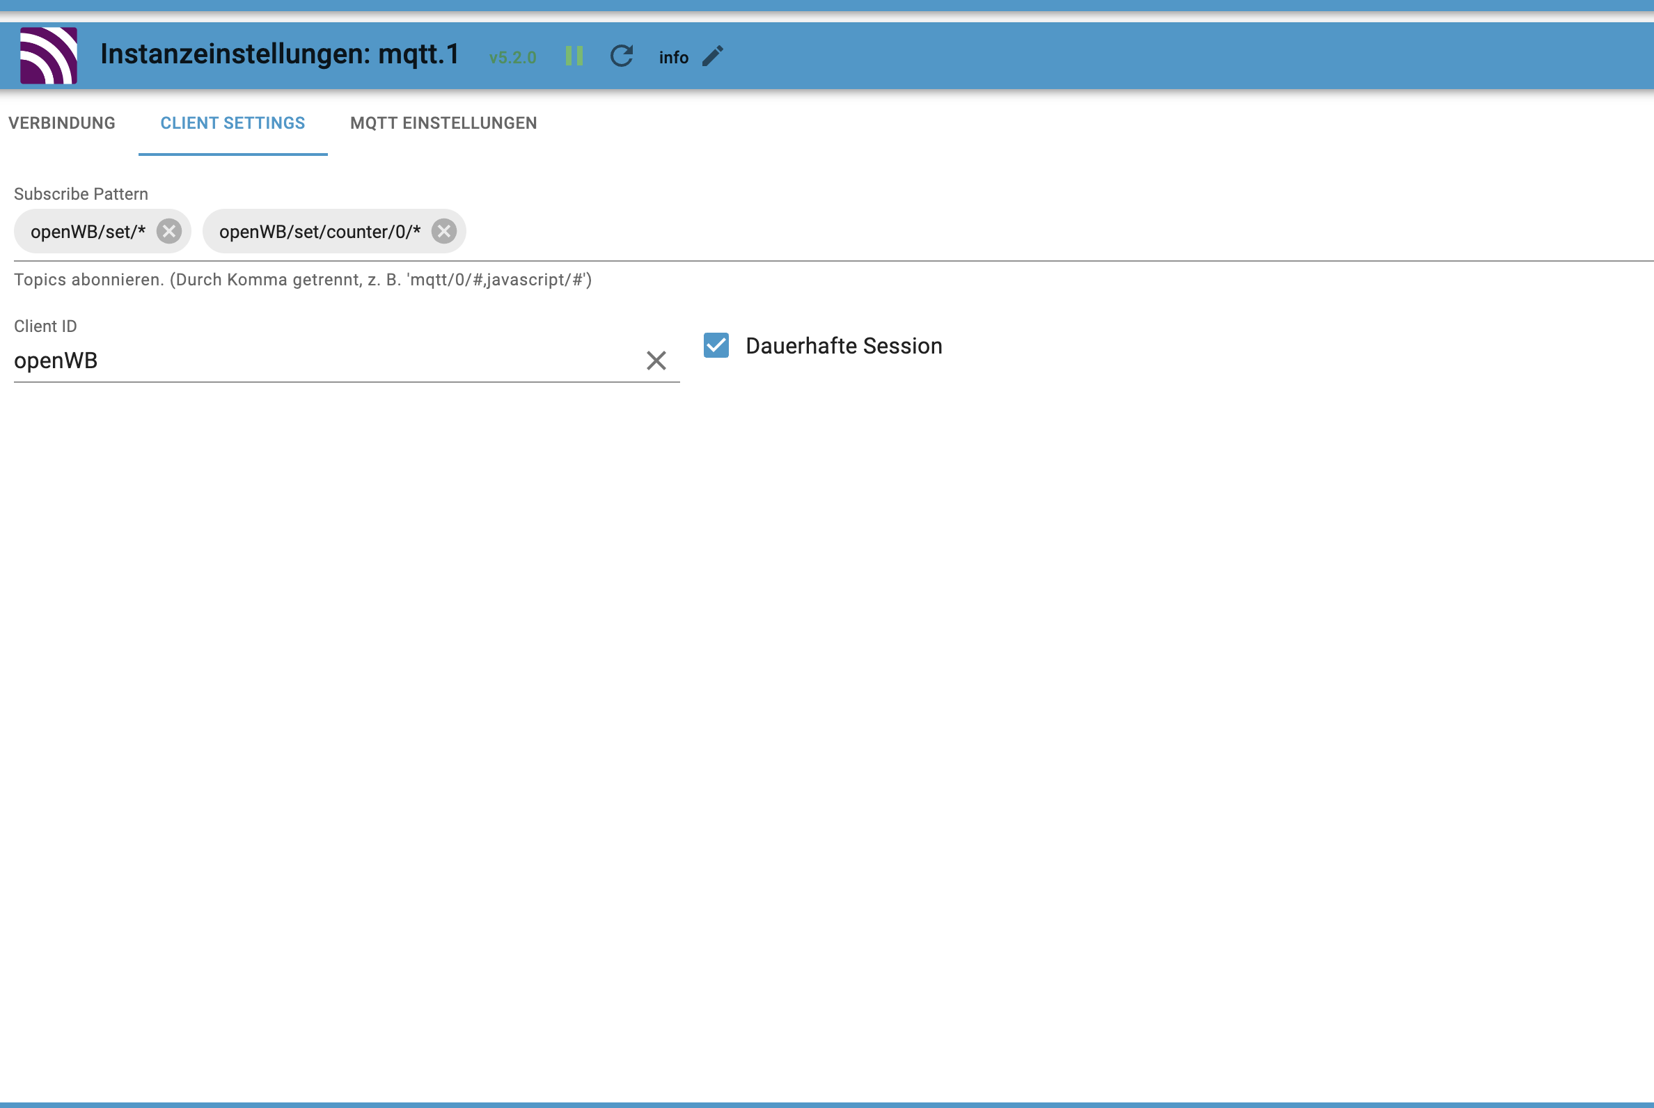
Task: Click the info log level text
Action: click(673, 57)
